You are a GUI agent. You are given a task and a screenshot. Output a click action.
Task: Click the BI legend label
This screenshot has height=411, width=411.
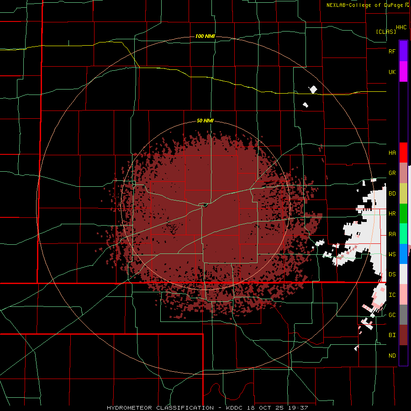392,335
